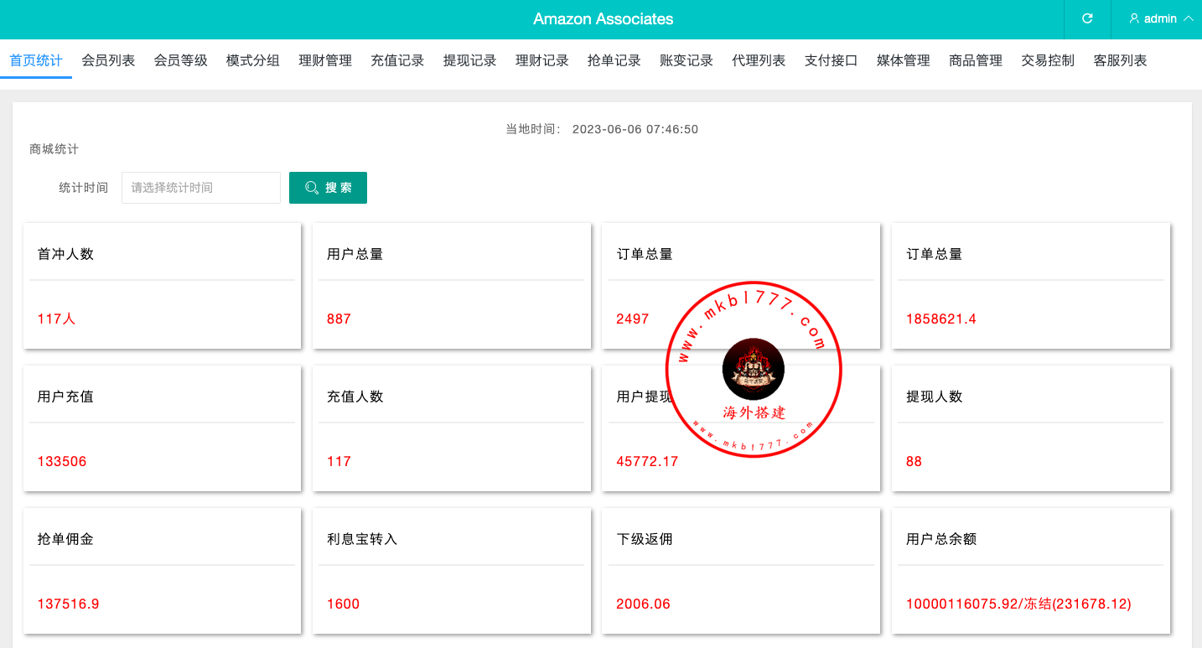Click the 用户充值 card title
The height and width of the screenshot is (648, 1202).
[x=65, y=397]
